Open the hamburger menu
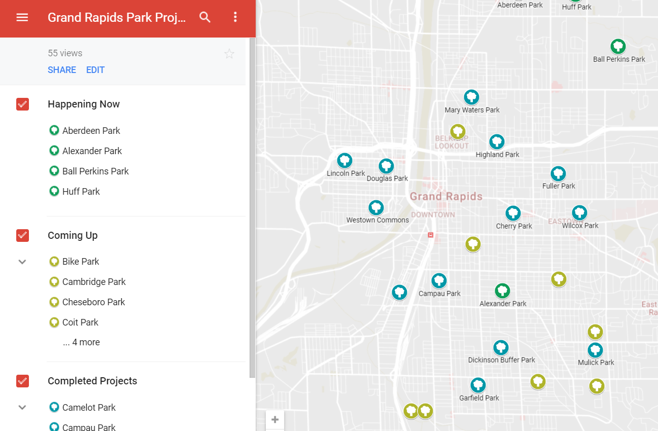The width and height of the screenshot is (658, 431). 22,17
